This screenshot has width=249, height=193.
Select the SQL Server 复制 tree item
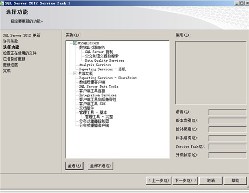[x=99, y=52]
